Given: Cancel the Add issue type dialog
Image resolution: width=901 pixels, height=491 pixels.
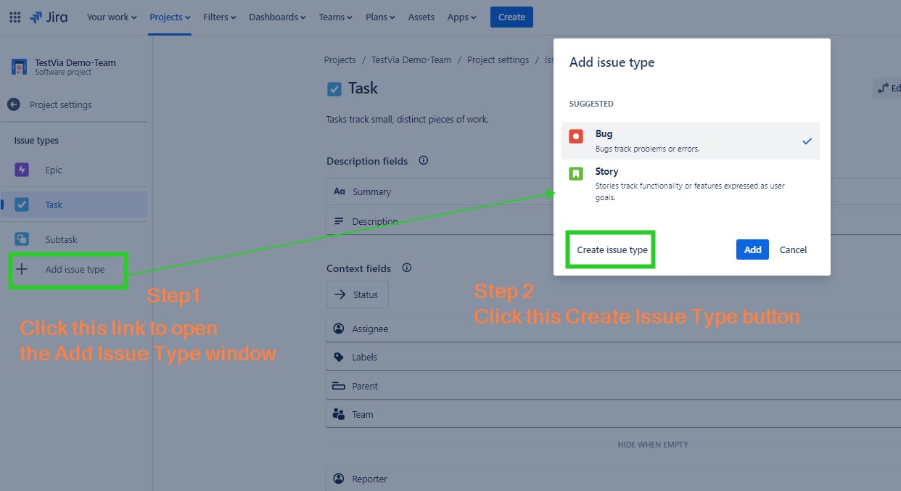Looking at the screenshot, I should click(x=793, y=249).
